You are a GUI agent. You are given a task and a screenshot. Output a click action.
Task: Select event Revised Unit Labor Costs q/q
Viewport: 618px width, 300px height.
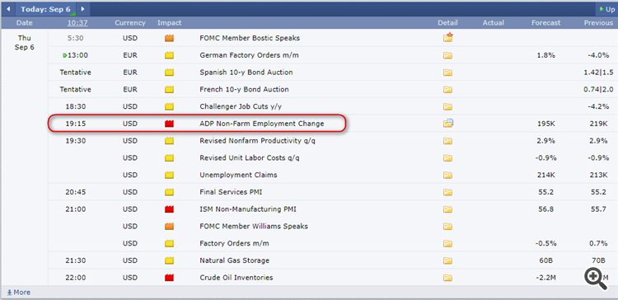click(x=250, y=157)
